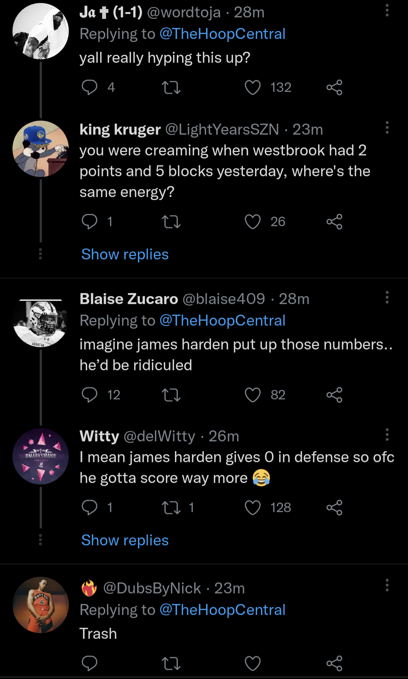Show replies under king kruger's tweet
This screenshot has width=408, height=679.
(x=124, y=254)
